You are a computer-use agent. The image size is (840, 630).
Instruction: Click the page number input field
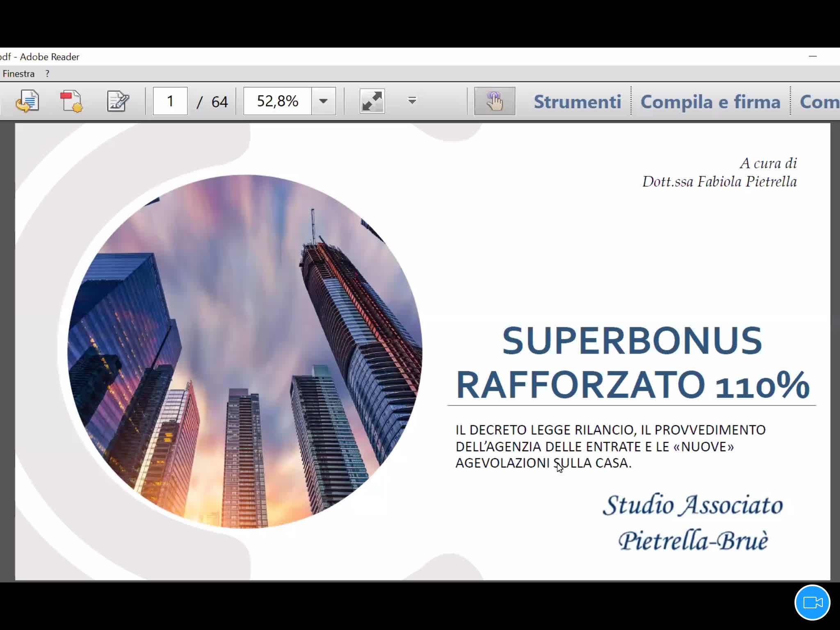(170, 101)
